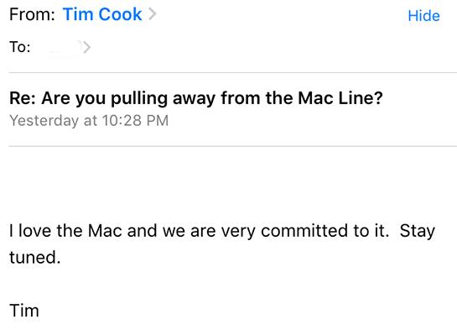The width and height of the screenshot is (457, 335).
Task: Select the "Re:" prefix of the subject
Action: tap(23, 98)
